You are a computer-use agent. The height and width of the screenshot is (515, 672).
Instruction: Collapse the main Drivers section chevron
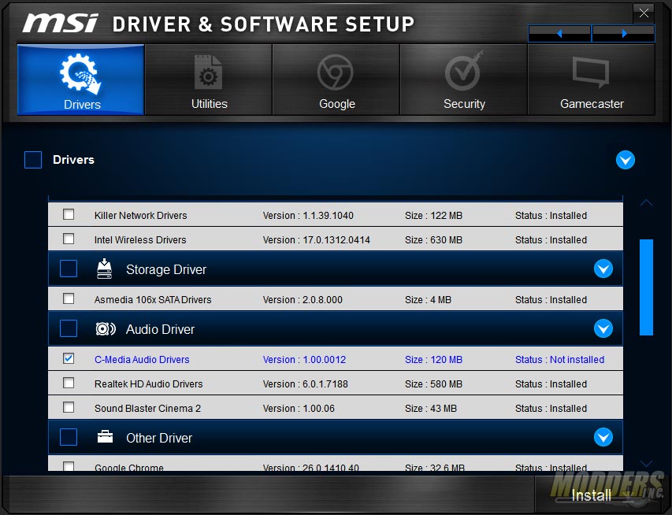pyautogui.click(x=626, y=160)
